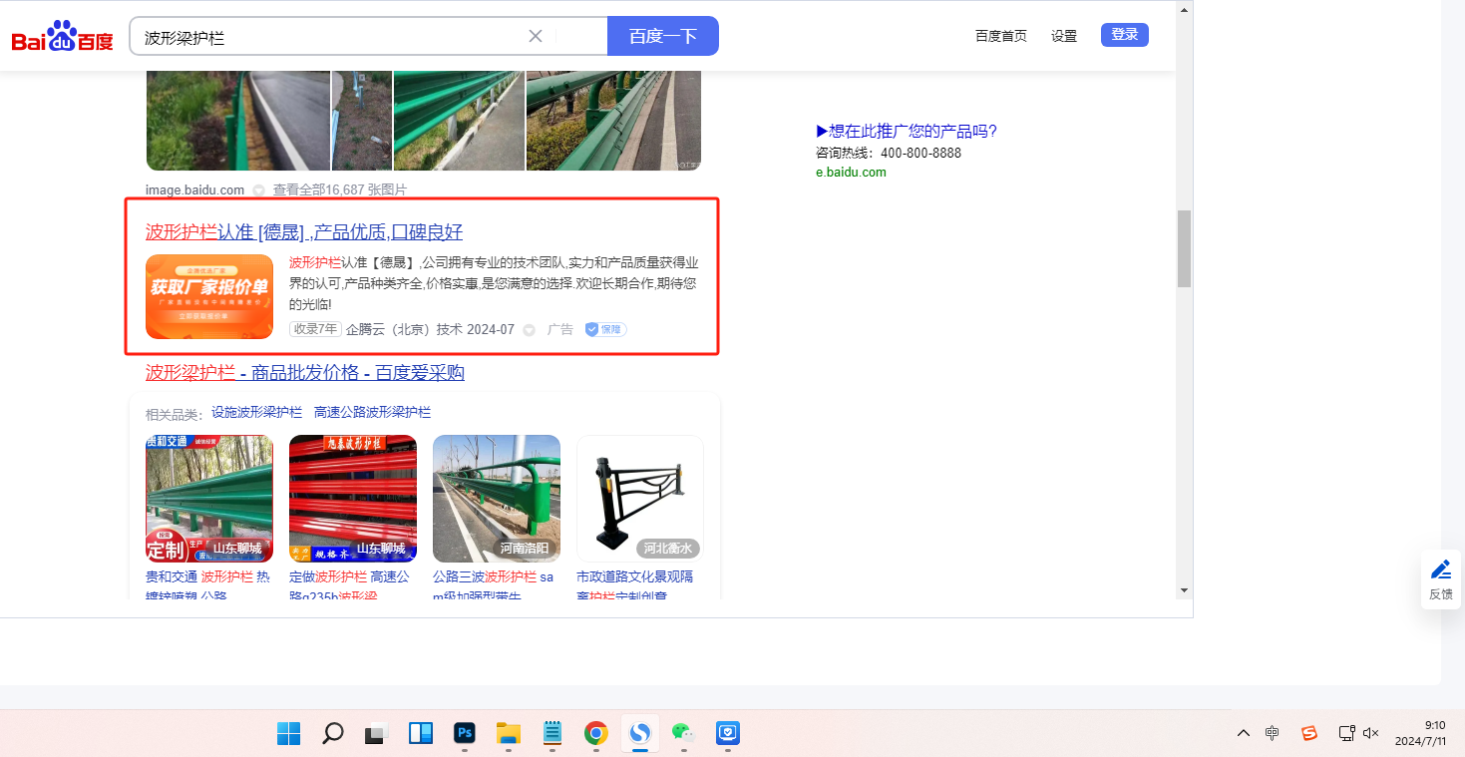Select related category 高速公路波形梁护栏

[x=372, y=412]
